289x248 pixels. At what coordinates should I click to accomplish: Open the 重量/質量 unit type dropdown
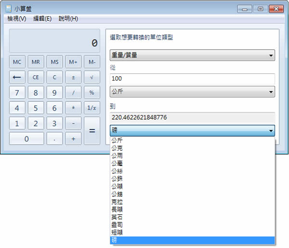[192, 55]
